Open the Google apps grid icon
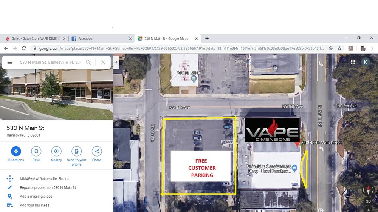Image resolution: width=378 pixels, height=212 pixels. (x=353, y=62)
